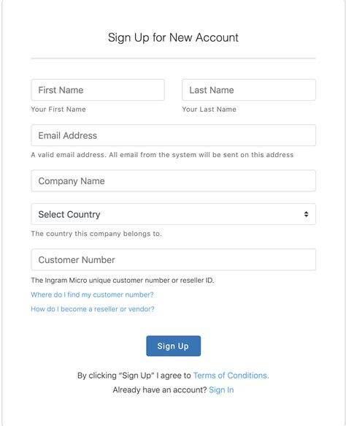Click the up-down arrows icon in country selector
Image resolution: width=346 pixels, height=426 pixels.
[x=306, y=214]
